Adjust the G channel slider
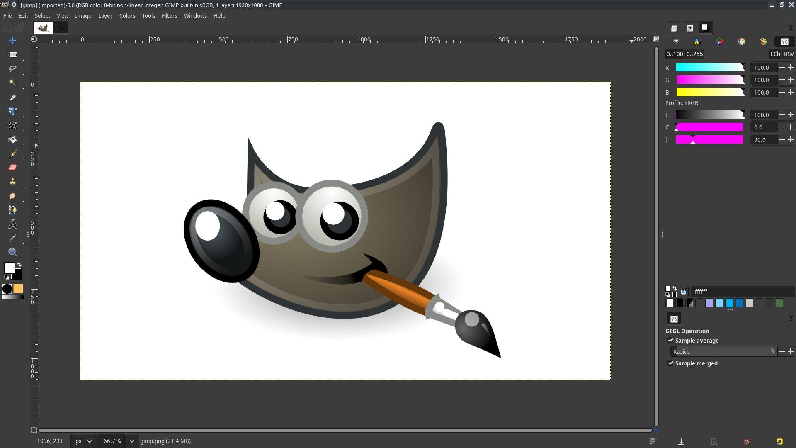This screenshot has height=448, width=796. [710, 80]
